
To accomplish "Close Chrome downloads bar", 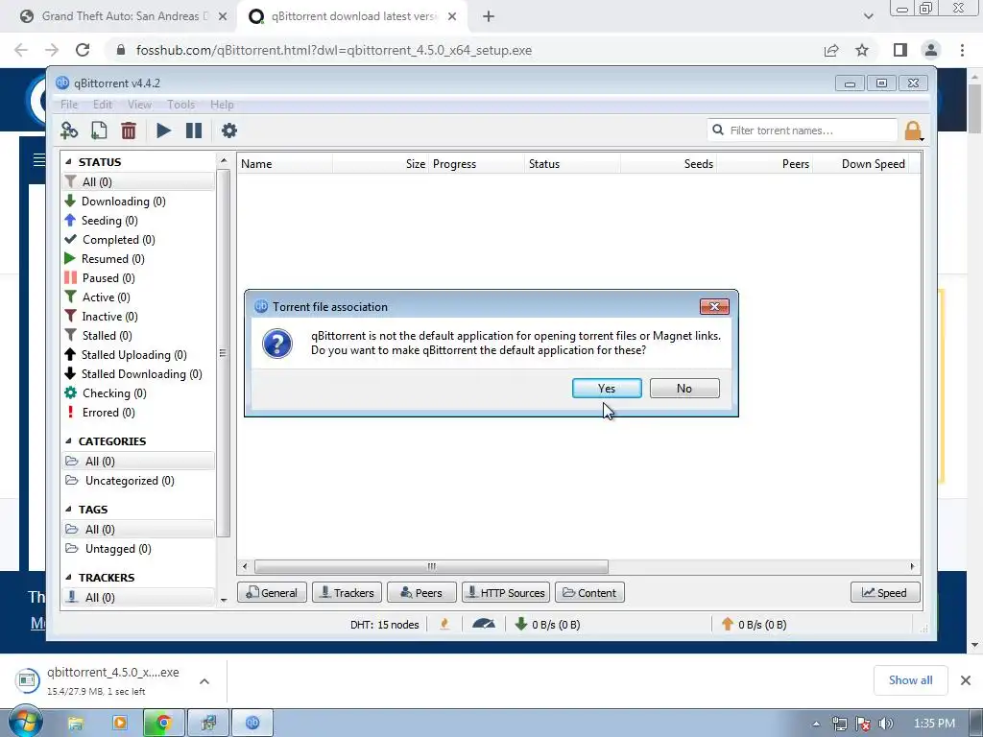I will click(966, 680).
